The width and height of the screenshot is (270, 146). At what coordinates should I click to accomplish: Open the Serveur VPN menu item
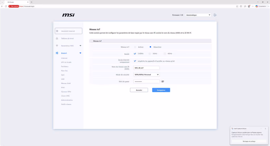[66, 92]
